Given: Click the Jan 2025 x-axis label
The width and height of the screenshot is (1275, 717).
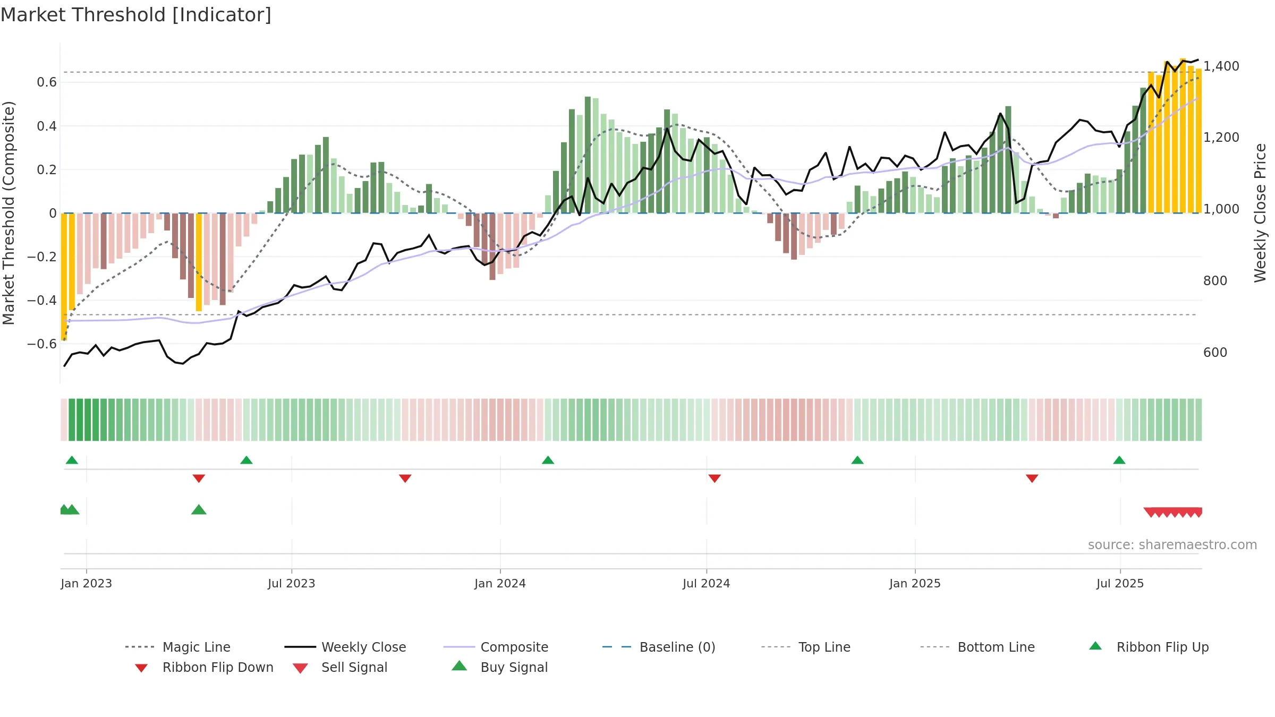Looking at the screenshot, I should point(915,583).
